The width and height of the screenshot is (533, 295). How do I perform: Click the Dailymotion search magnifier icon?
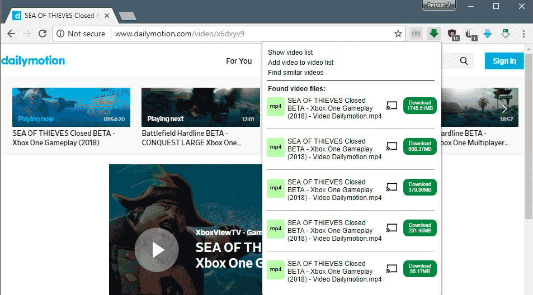pyautogui.click(x=464, y=61)
